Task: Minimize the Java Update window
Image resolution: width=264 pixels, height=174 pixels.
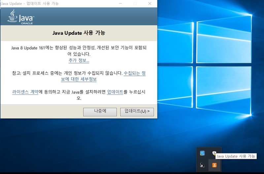Action: point(120,4)
